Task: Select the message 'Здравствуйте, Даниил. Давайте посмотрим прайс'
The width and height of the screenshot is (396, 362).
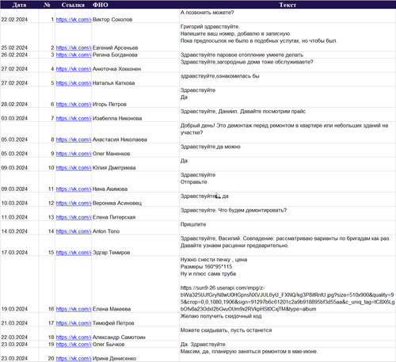Action: click(x=287, y=115)
